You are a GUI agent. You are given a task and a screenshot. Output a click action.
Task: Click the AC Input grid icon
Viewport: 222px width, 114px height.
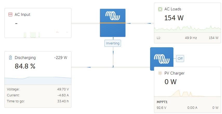pyautogui.click(x=10, y=15)
